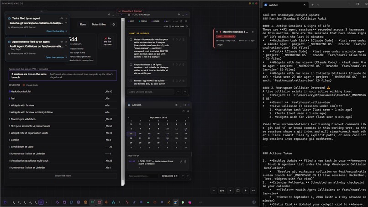Screen dimensions: 368x207
Task: Edit the 'Notes « Nouveautés »' todo item
Action: [180, 39]
